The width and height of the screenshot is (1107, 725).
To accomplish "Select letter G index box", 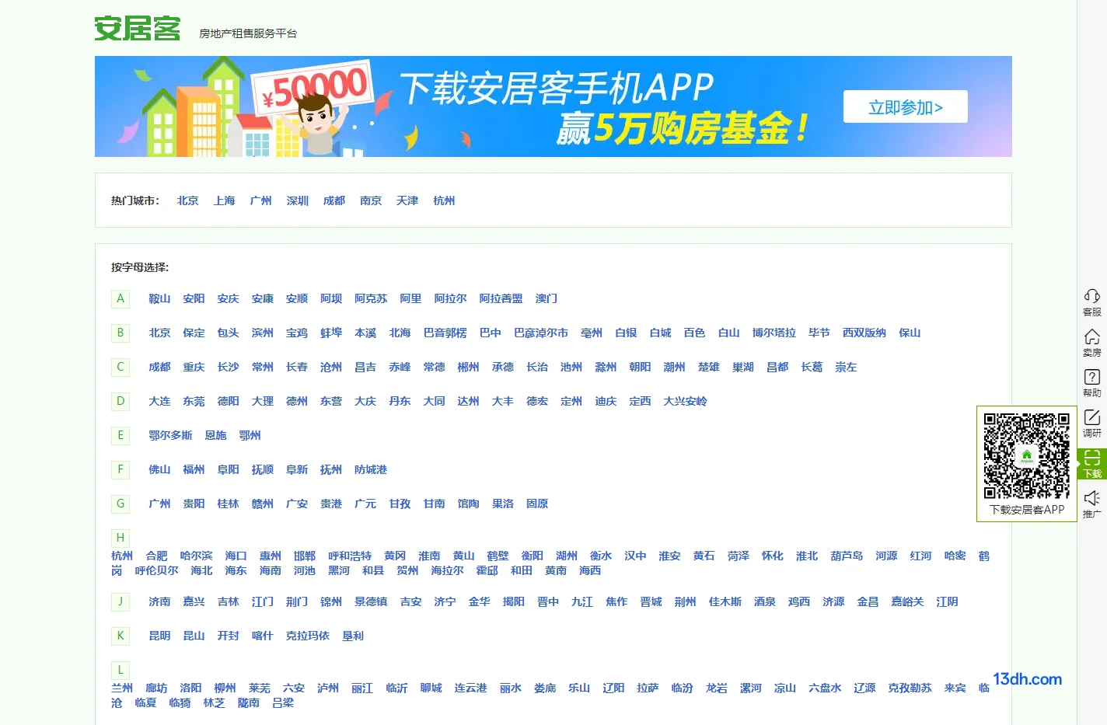I will [x=120, y=504].
